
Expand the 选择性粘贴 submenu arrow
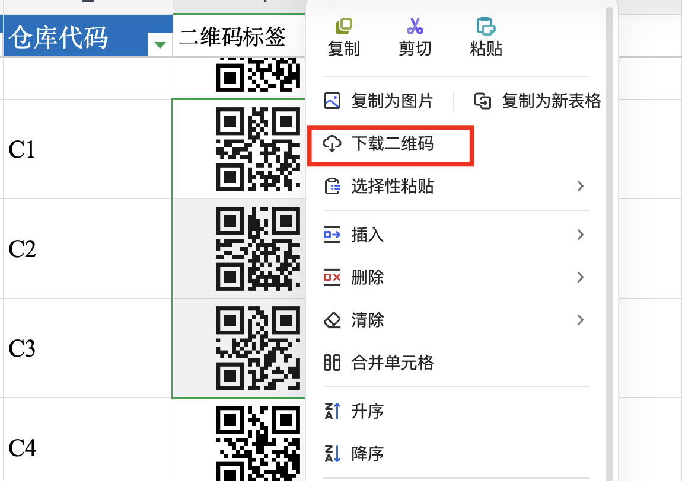(580, 187)
